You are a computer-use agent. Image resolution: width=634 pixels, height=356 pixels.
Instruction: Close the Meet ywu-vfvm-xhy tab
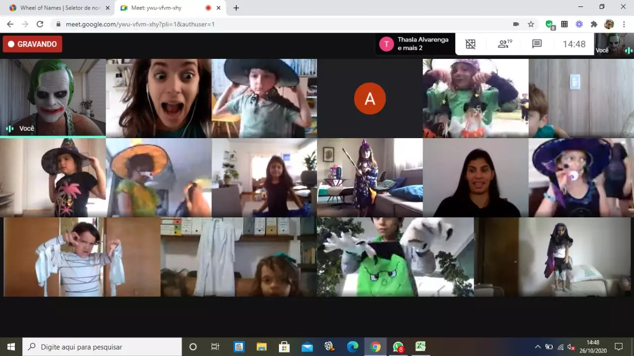218,8
